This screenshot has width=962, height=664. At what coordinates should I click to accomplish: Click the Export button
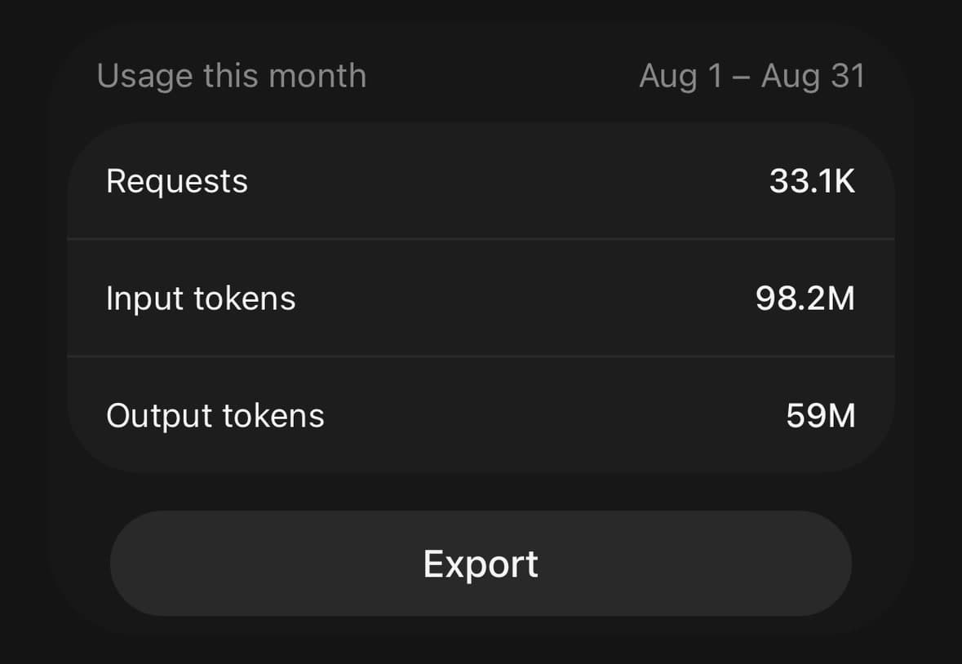click(481, 564)
